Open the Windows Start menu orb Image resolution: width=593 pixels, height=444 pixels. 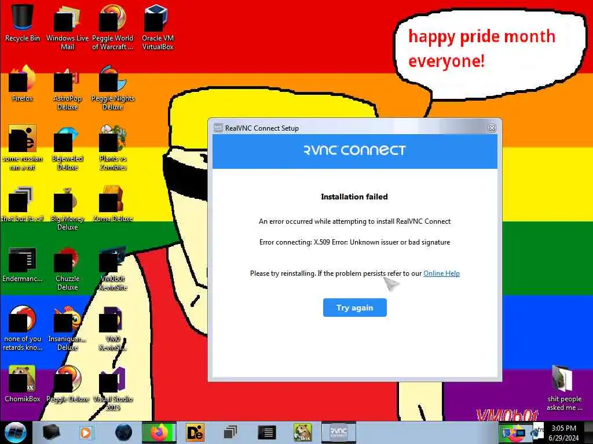[16, 432]
